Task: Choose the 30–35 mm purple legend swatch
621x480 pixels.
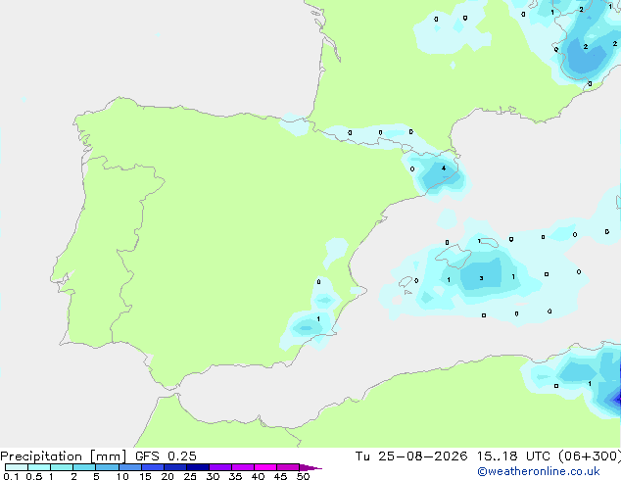Action: pyautogui.click(x=220, y=467)
